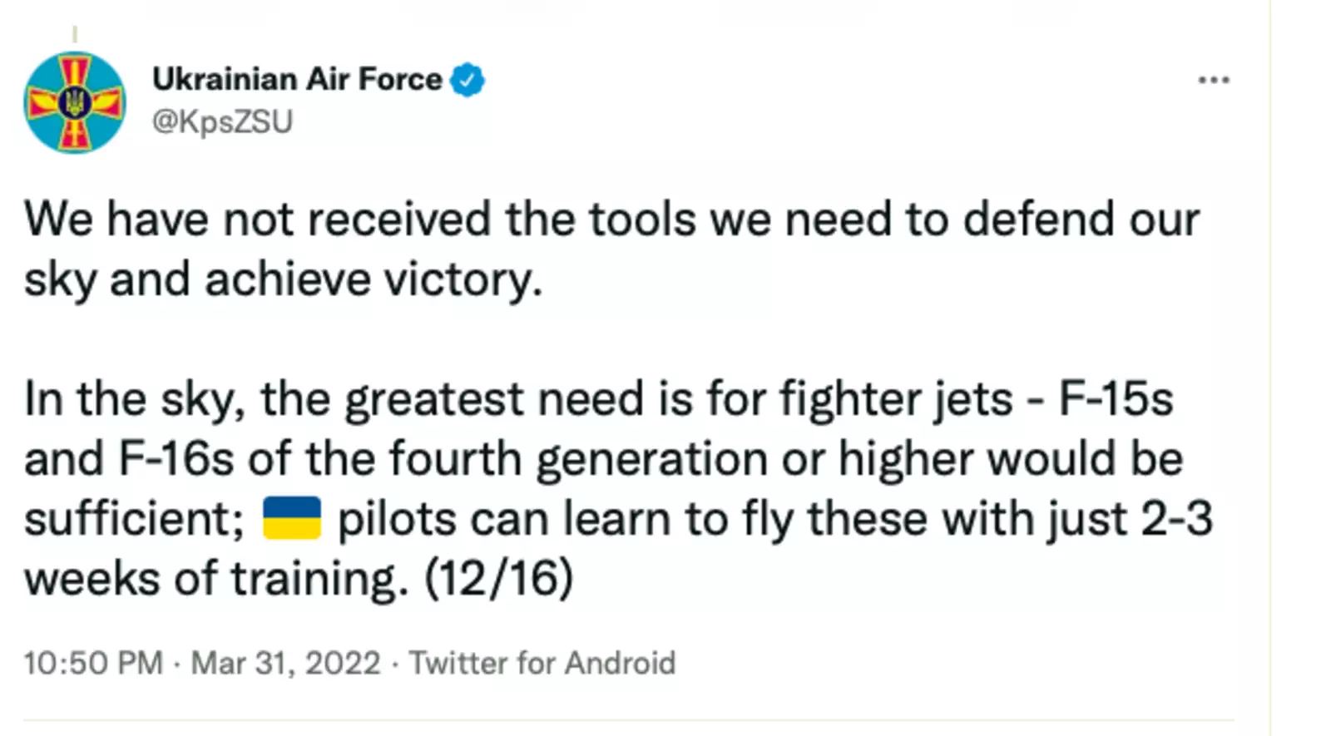The width and height of the screenshot is (1331, 736).
Task: Click the Ukrainian Air Force profile avatar
Action: click(75, 102)
